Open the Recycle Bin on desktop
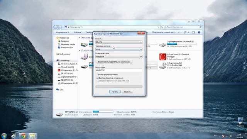The width and height of the screenshot is (247, 139). click(x=240, y=122)
